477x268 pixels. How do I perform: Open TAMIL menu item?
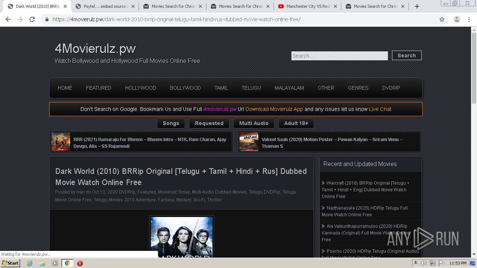click(221, 88)
